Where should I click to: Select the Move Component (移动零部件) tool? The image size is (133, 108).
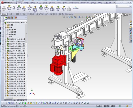(29, 8)
